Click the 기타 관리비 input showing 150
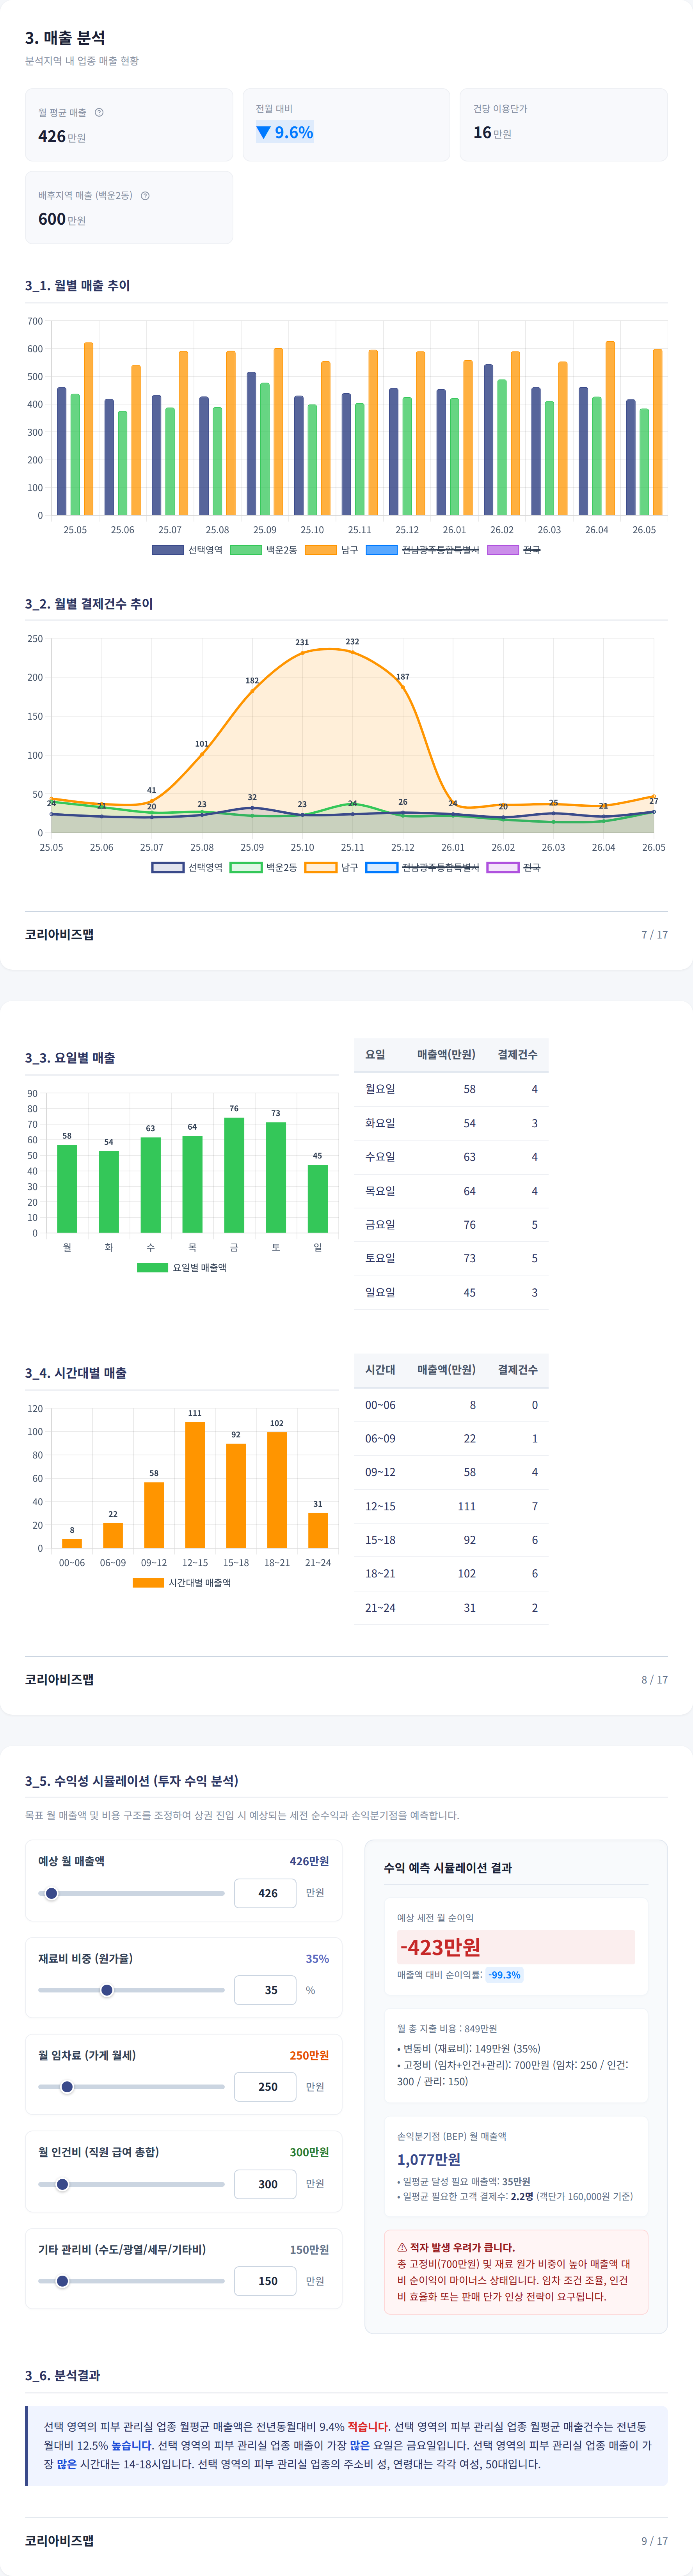 tap(265, 2281)
